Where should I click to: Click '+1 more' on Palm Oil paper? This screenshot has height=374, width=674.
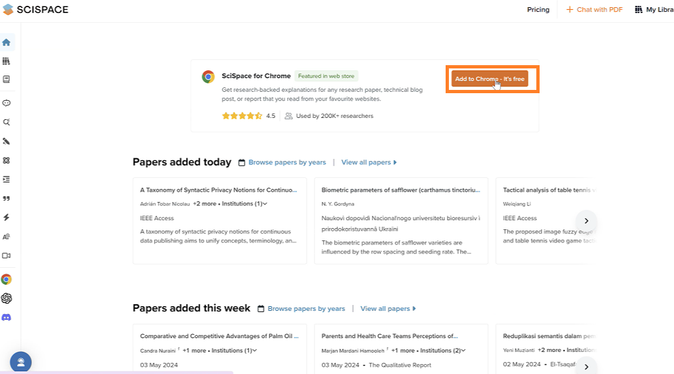194,351
